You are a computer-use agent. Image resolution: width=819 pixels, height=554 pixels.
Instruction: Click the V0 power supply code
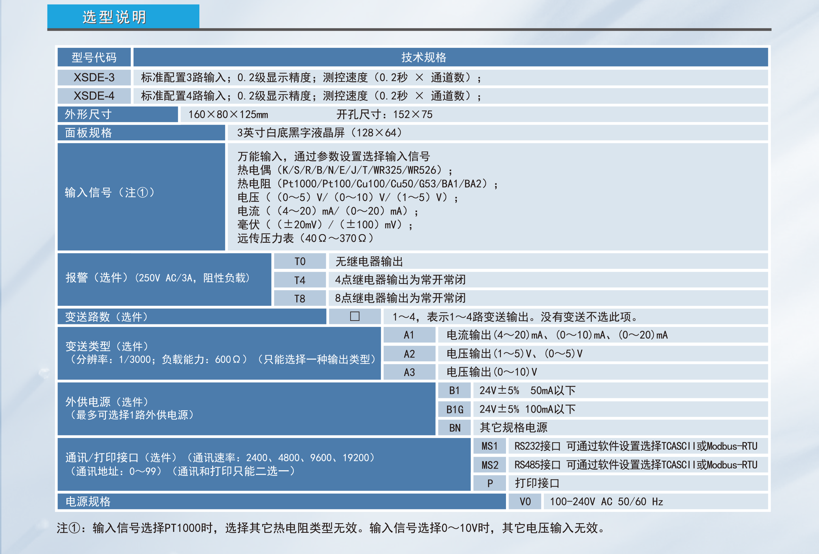(525, 501)
